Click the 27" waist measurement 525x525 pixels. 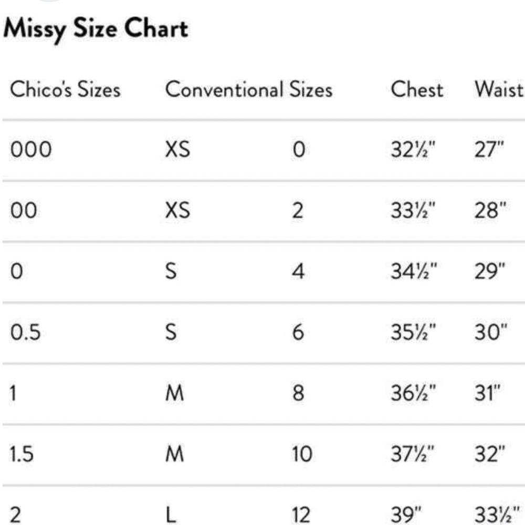click(x=489, y=149)
